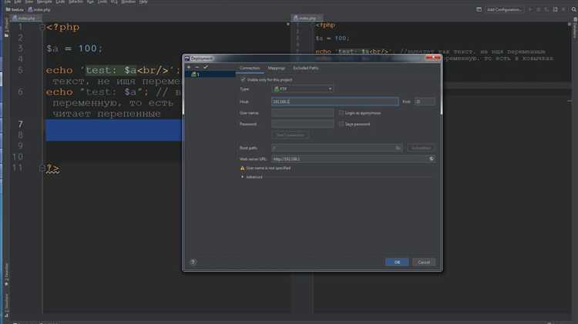Click the Add Configuration button
Viewport: 578px width, 324px height.
point(504,9)
